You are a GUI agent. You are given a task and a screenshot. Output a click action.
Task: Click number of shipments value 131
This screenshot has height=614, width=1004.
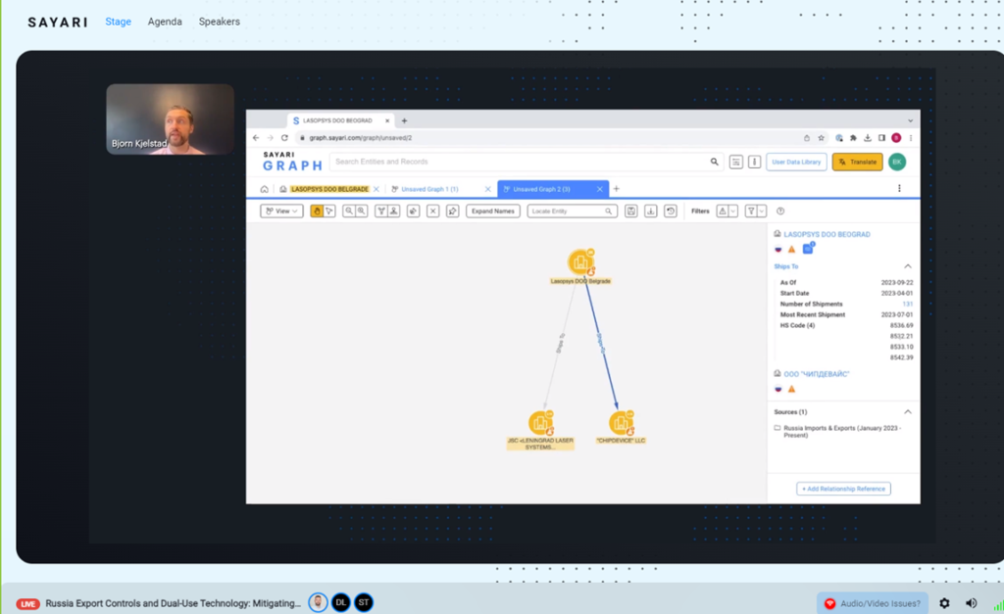click(907, 304)
